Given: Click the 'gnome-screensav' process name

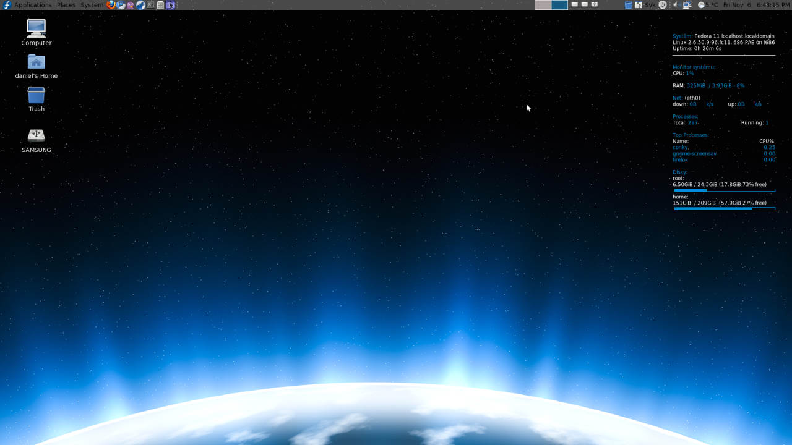Looking at the screenshot, I should (694, 154).
